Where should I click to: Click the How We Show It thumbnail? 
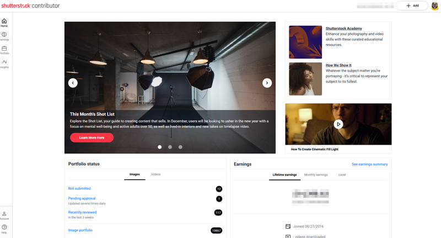tap(305, 79)
